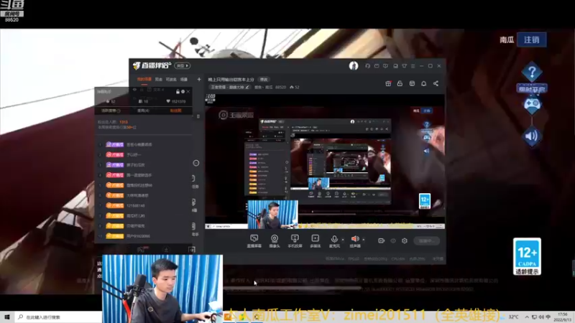Open gear settings on floating fan panel
The height and width of the screenshot is (323, 575).
point(183,92)
